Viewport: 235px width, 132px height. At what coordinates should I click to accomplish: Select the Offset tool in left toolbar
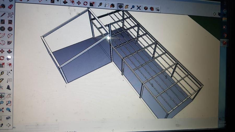point(9,65)
